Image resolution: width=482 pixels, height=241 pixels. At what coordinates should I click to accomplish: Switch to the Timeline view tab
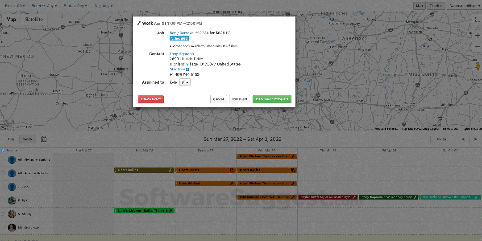click(435, 6)
